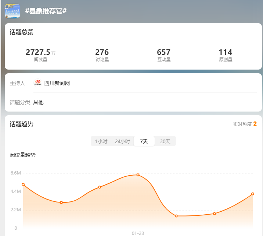Screen dimensions: 263x236
Task: Switch to the 24小时 trend tab
Action: tap(122, 141)
